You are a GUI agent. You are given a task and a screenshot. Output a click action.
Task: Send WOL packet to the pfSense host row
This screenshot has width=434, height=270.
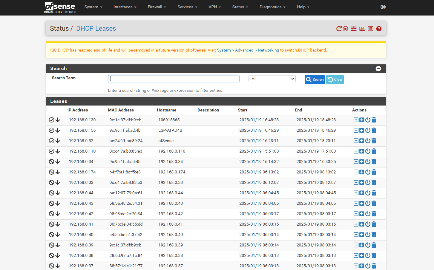[x=368, y=141]
